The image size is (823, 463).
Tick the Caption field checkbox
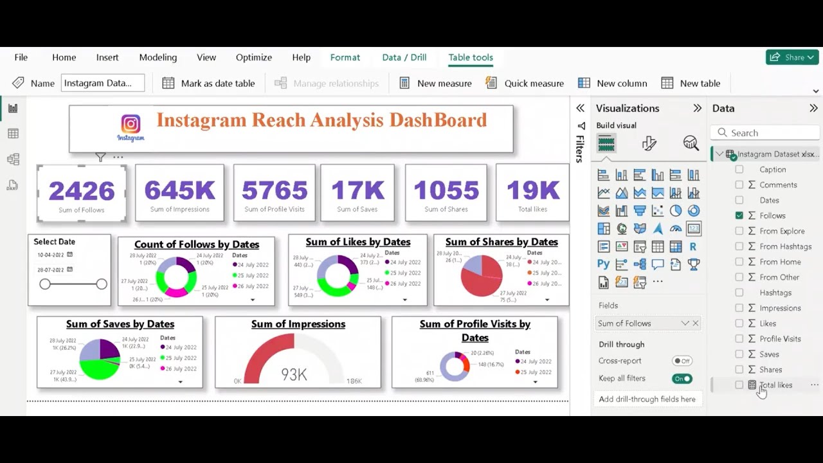(x=739, y=170)
